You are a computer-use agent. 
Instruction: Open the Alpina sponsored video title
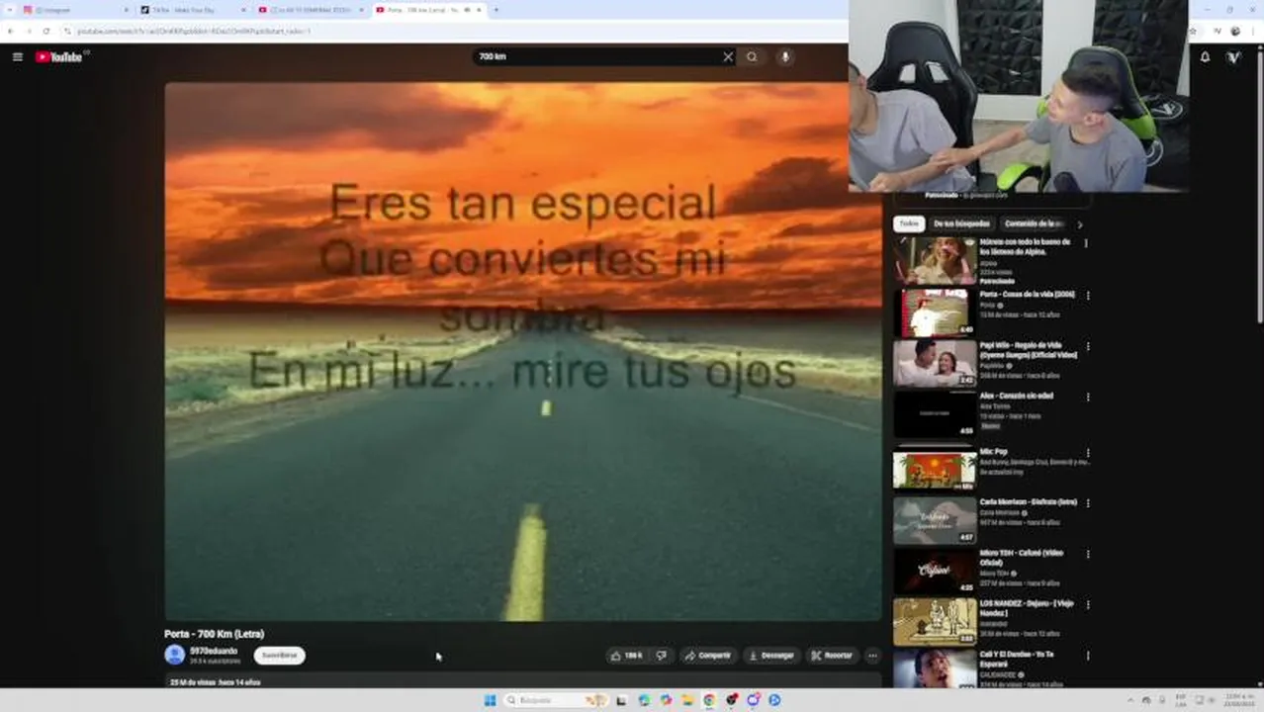[x=1026, y=246]
